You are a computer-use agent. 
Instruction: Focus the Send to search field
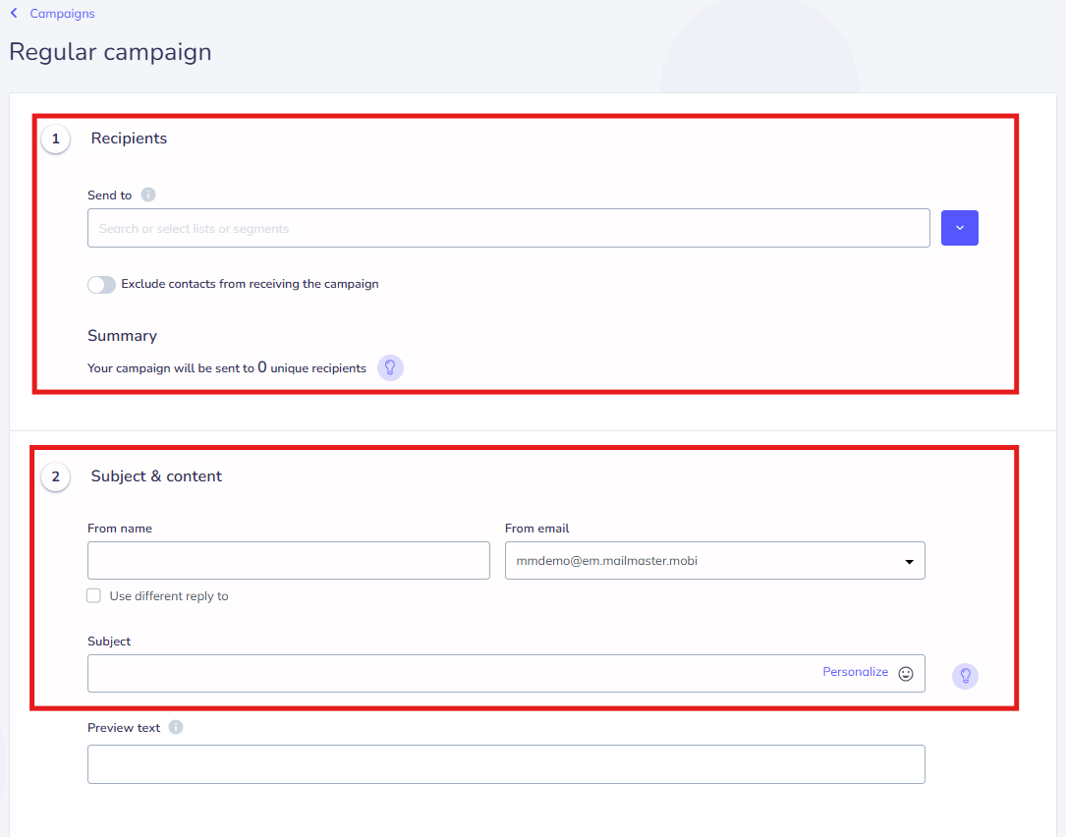click(508, 228)
